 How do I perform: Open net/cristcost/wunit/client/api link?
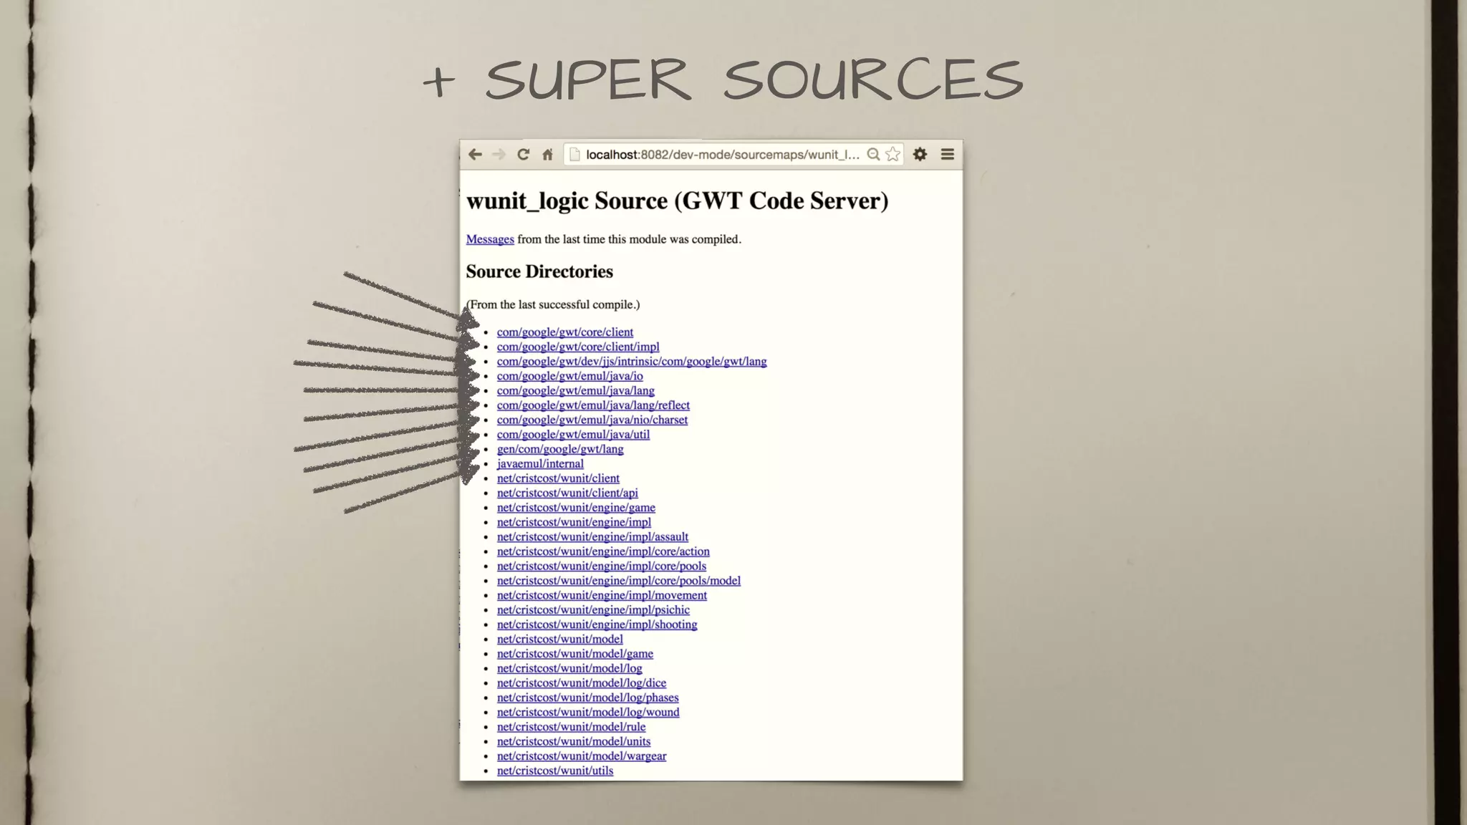[x=567, y=493]
